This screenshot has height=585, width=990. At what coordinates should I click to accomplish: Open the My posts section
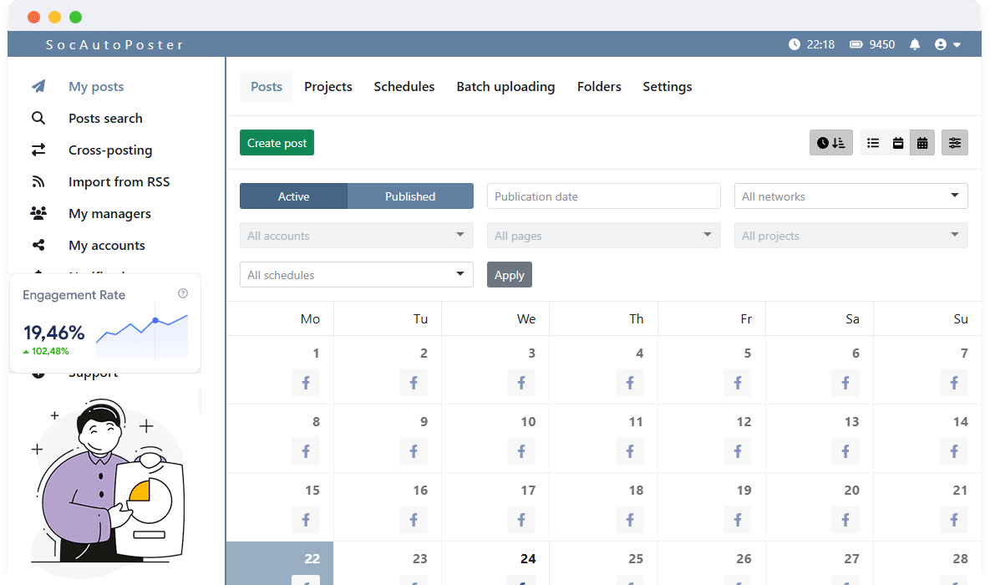coord(95,86)
